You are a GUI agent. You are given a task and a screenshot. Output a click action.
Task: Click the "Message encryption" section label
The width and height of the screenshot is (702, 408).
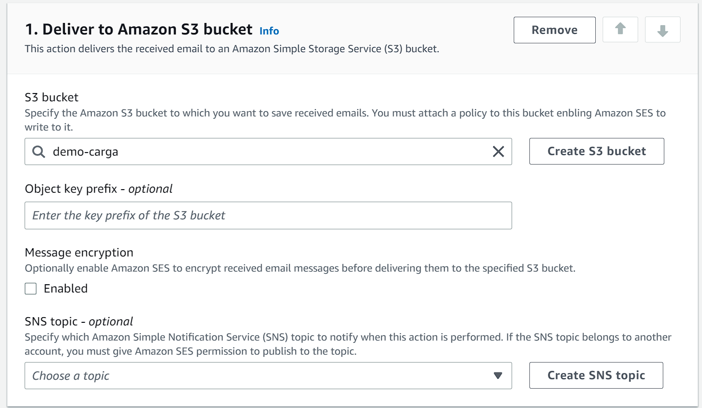click(x=79, y=252)
